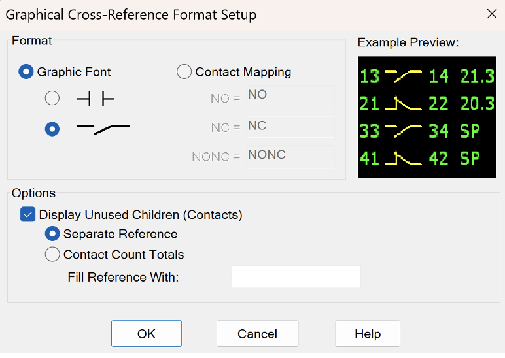Click the NONC mapping text field

pyautogui.click(x=290, y=157)
